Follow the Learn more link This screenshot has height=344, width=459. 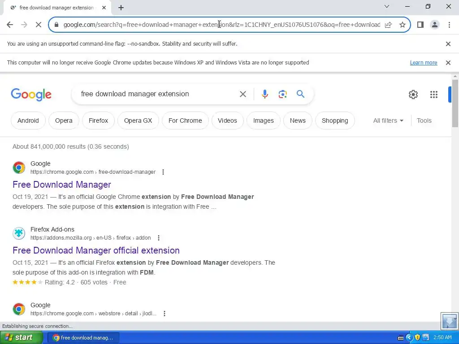pos(424,63)
